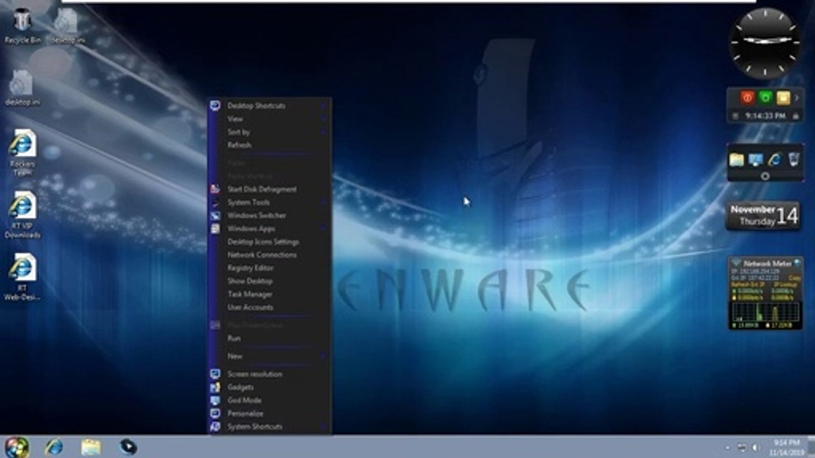The width and height of the screenshot is (815, 458).
Task: Expand the View submenu
Action: pyautogui.click(x=269, y=119)
